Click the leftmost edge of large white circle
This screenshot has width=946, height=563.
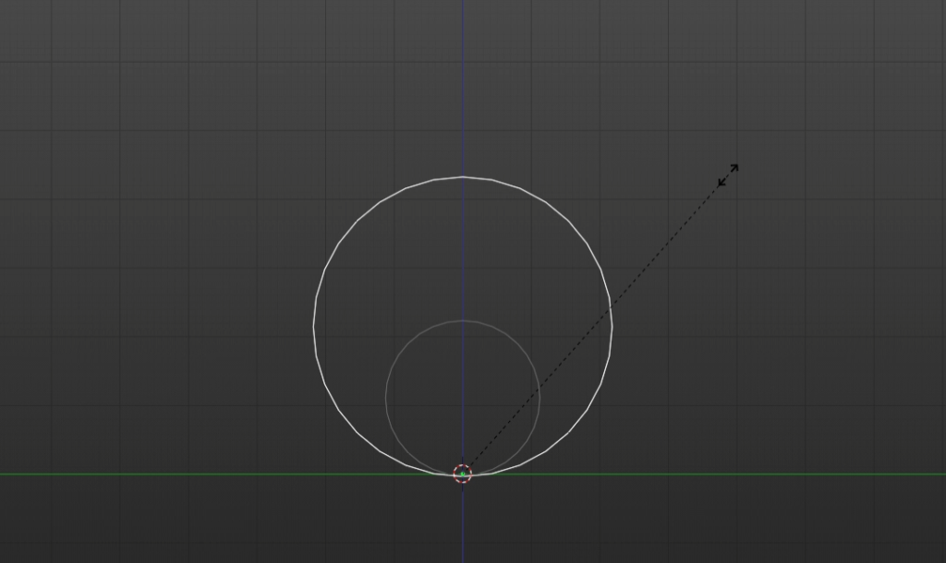click(x=314, y=325)
